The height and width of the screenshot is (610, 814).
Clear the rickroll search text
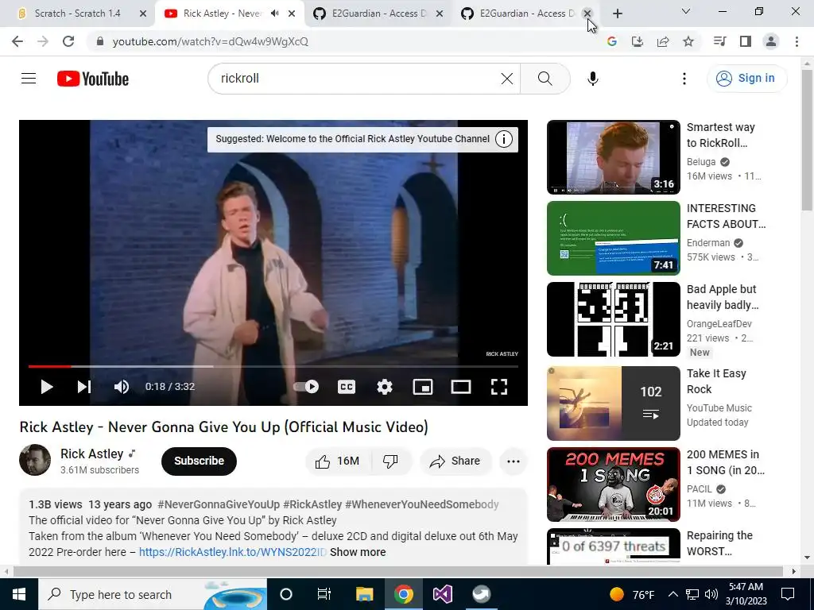(506, 79)
